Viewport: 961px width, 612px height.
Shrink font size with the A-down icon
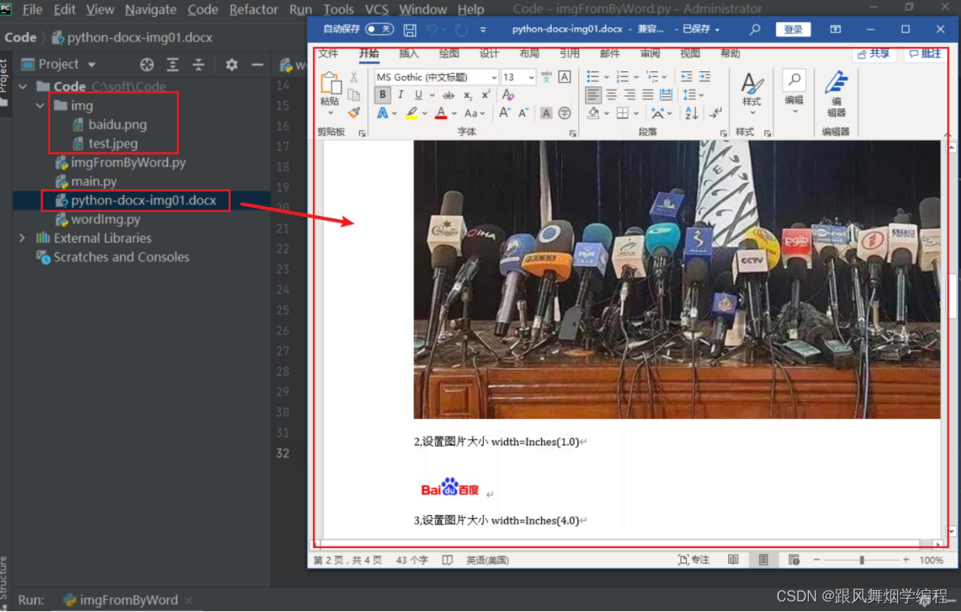click(523, 112)
